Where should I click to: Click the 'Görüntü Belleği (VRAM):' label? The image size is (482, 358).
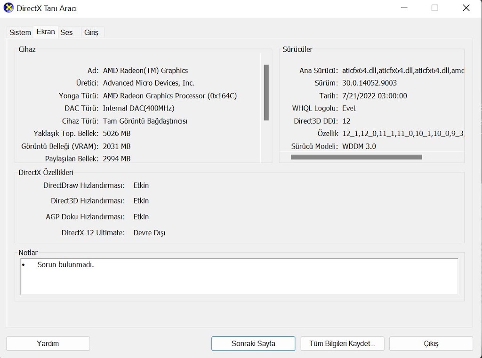point(60,146)
